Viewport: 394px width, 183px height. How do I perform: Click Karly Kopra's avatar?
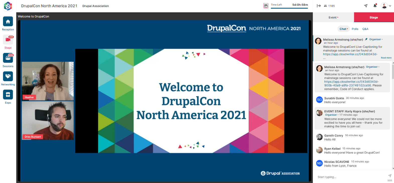click(319, 113)
